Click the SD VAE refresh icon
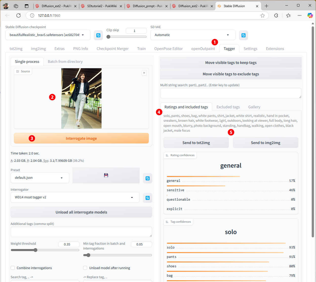316x282 pixels. pyautogui.click(x=243, y=35)
